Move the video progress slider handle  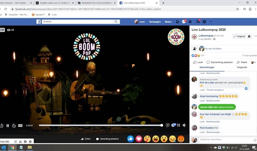pyautogui.click(x=162, y=125)
